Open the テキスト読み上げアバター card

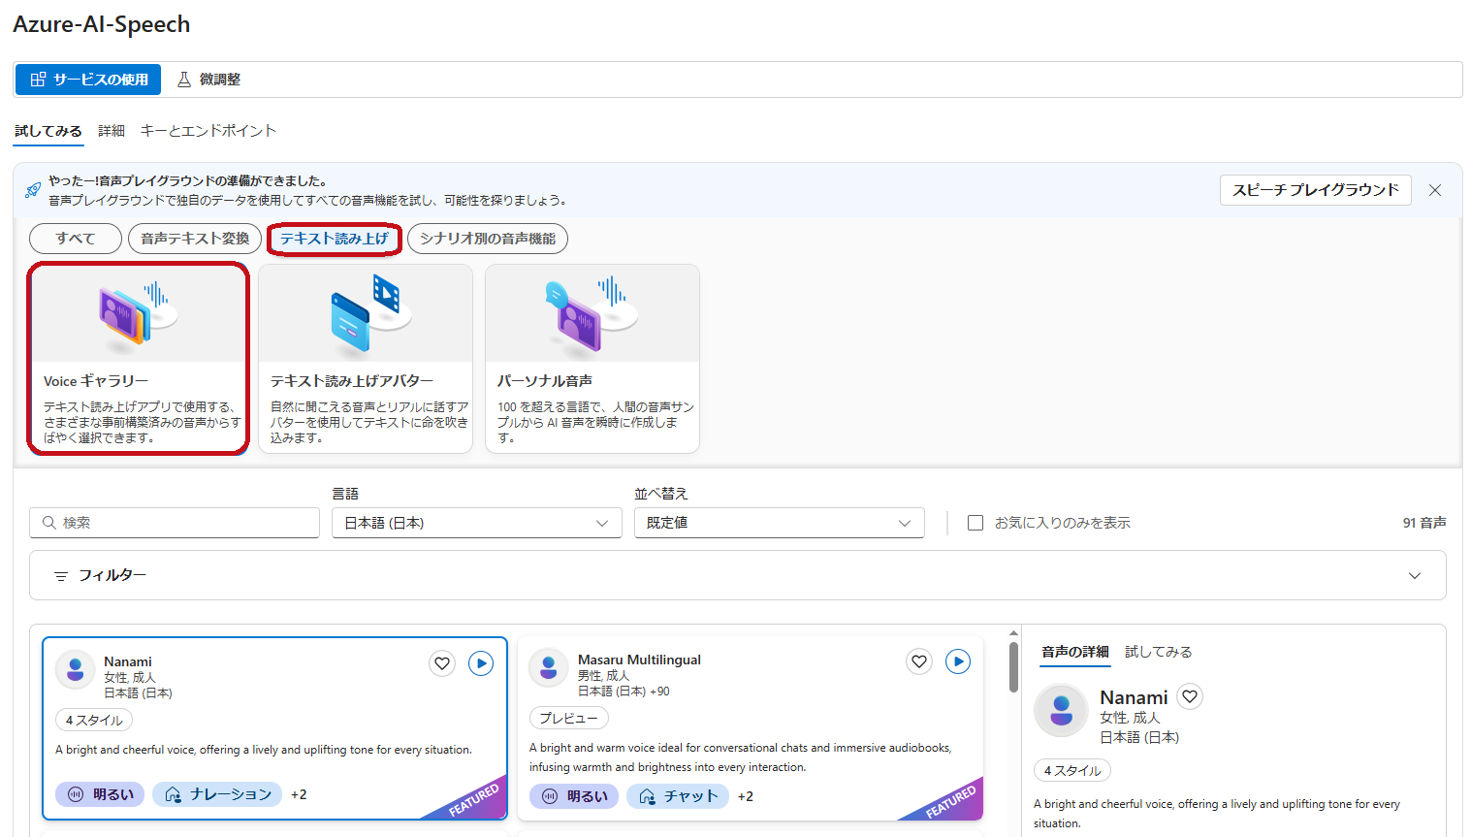point(366,358)
